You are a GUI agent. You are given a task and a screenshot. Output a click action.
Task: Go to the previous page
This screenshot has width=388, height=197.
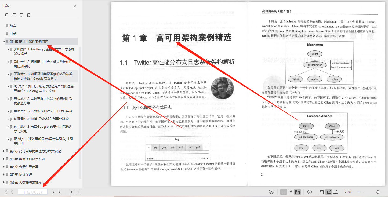coord(12,192)
